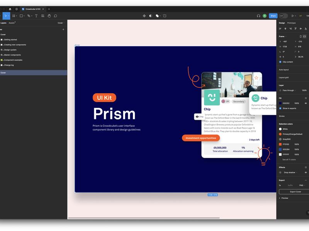The width and height of the screenshot is (309, 231).
Task: Open the Resources components tool
Action: point(43,16)
